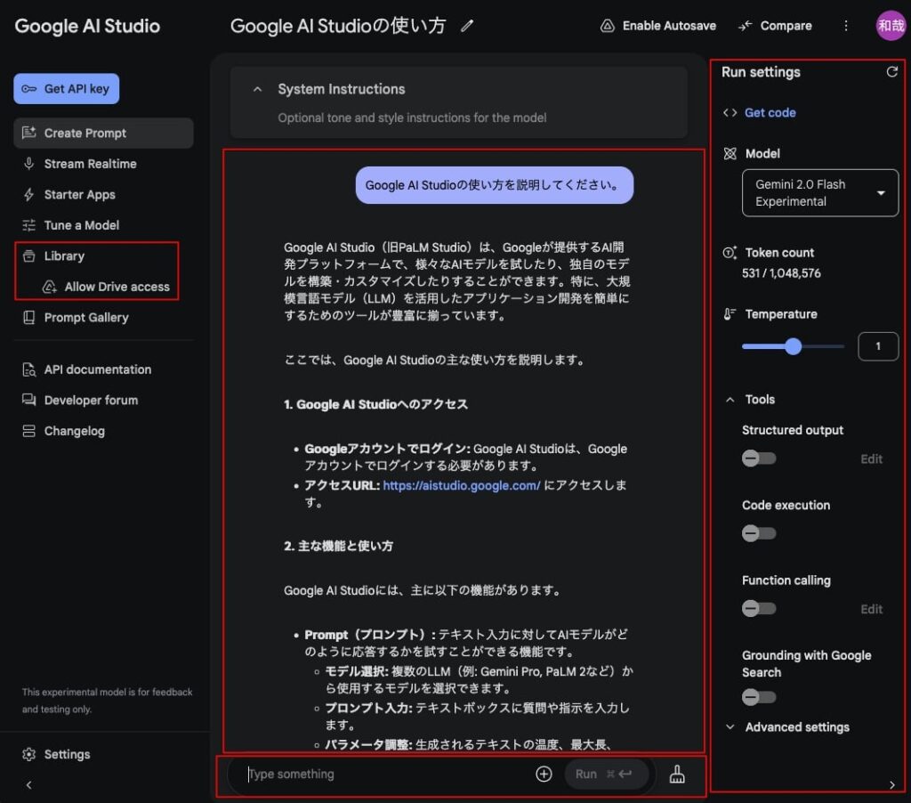911x803 pixels.
Task: Open the three-dot more options menu
Action: (846, 26)
